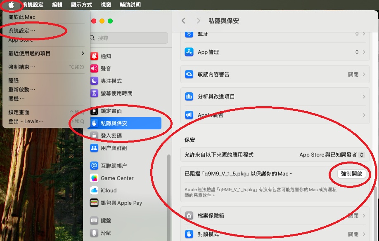Open the 系統設定 menu bar item
Viewport: 379px width, 241px height.
coord(33,5)
